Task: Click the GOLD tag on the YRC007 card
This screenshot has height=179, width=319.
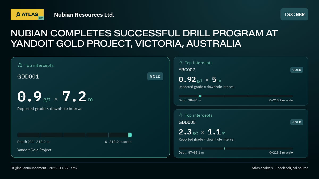Action: tap(297, 70)
